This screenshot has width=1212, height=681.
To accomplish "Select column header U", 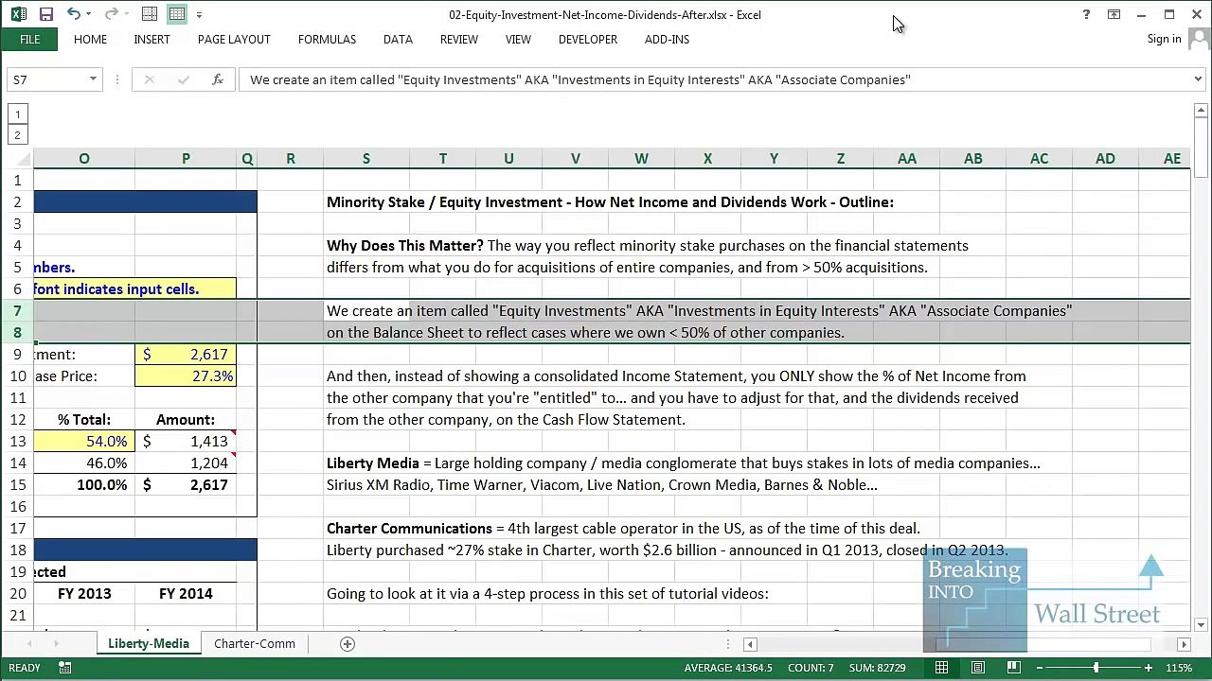I will 508,159.
